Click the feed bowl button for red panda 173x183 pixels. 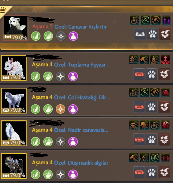[x=140, y=34]
